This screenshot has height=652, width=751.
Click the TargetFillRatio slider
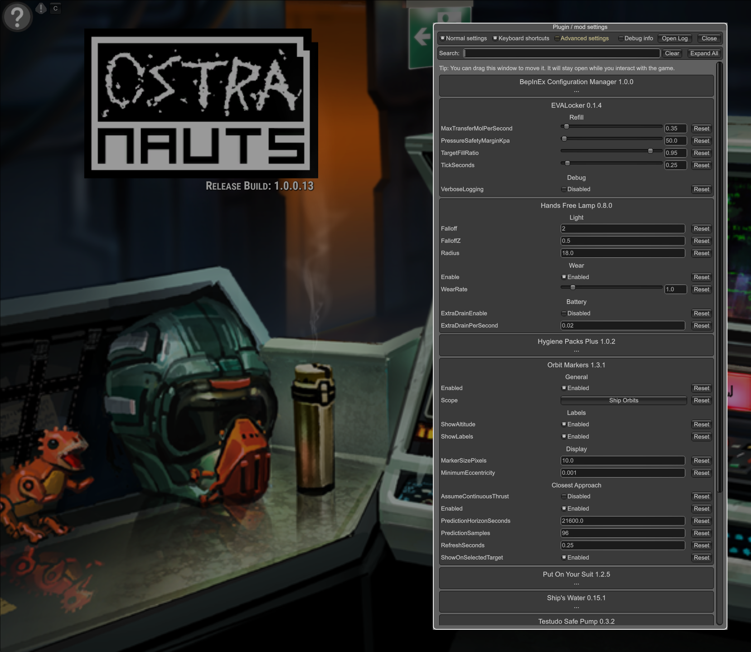611,151
